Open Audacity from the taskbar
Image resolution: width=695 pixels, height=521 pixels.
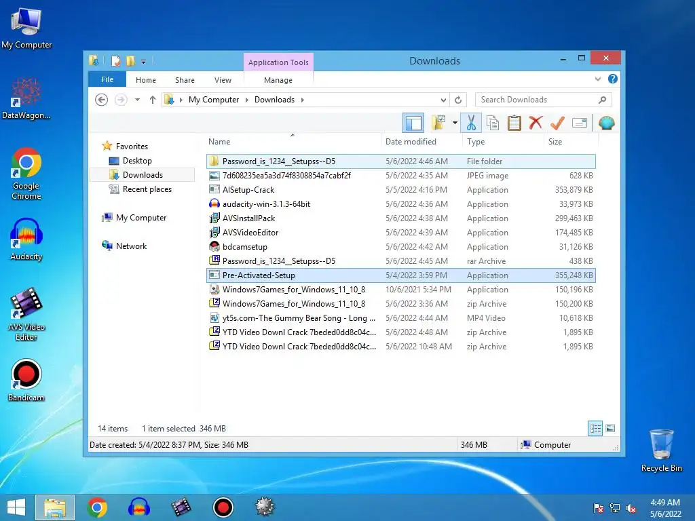[138, 507]
